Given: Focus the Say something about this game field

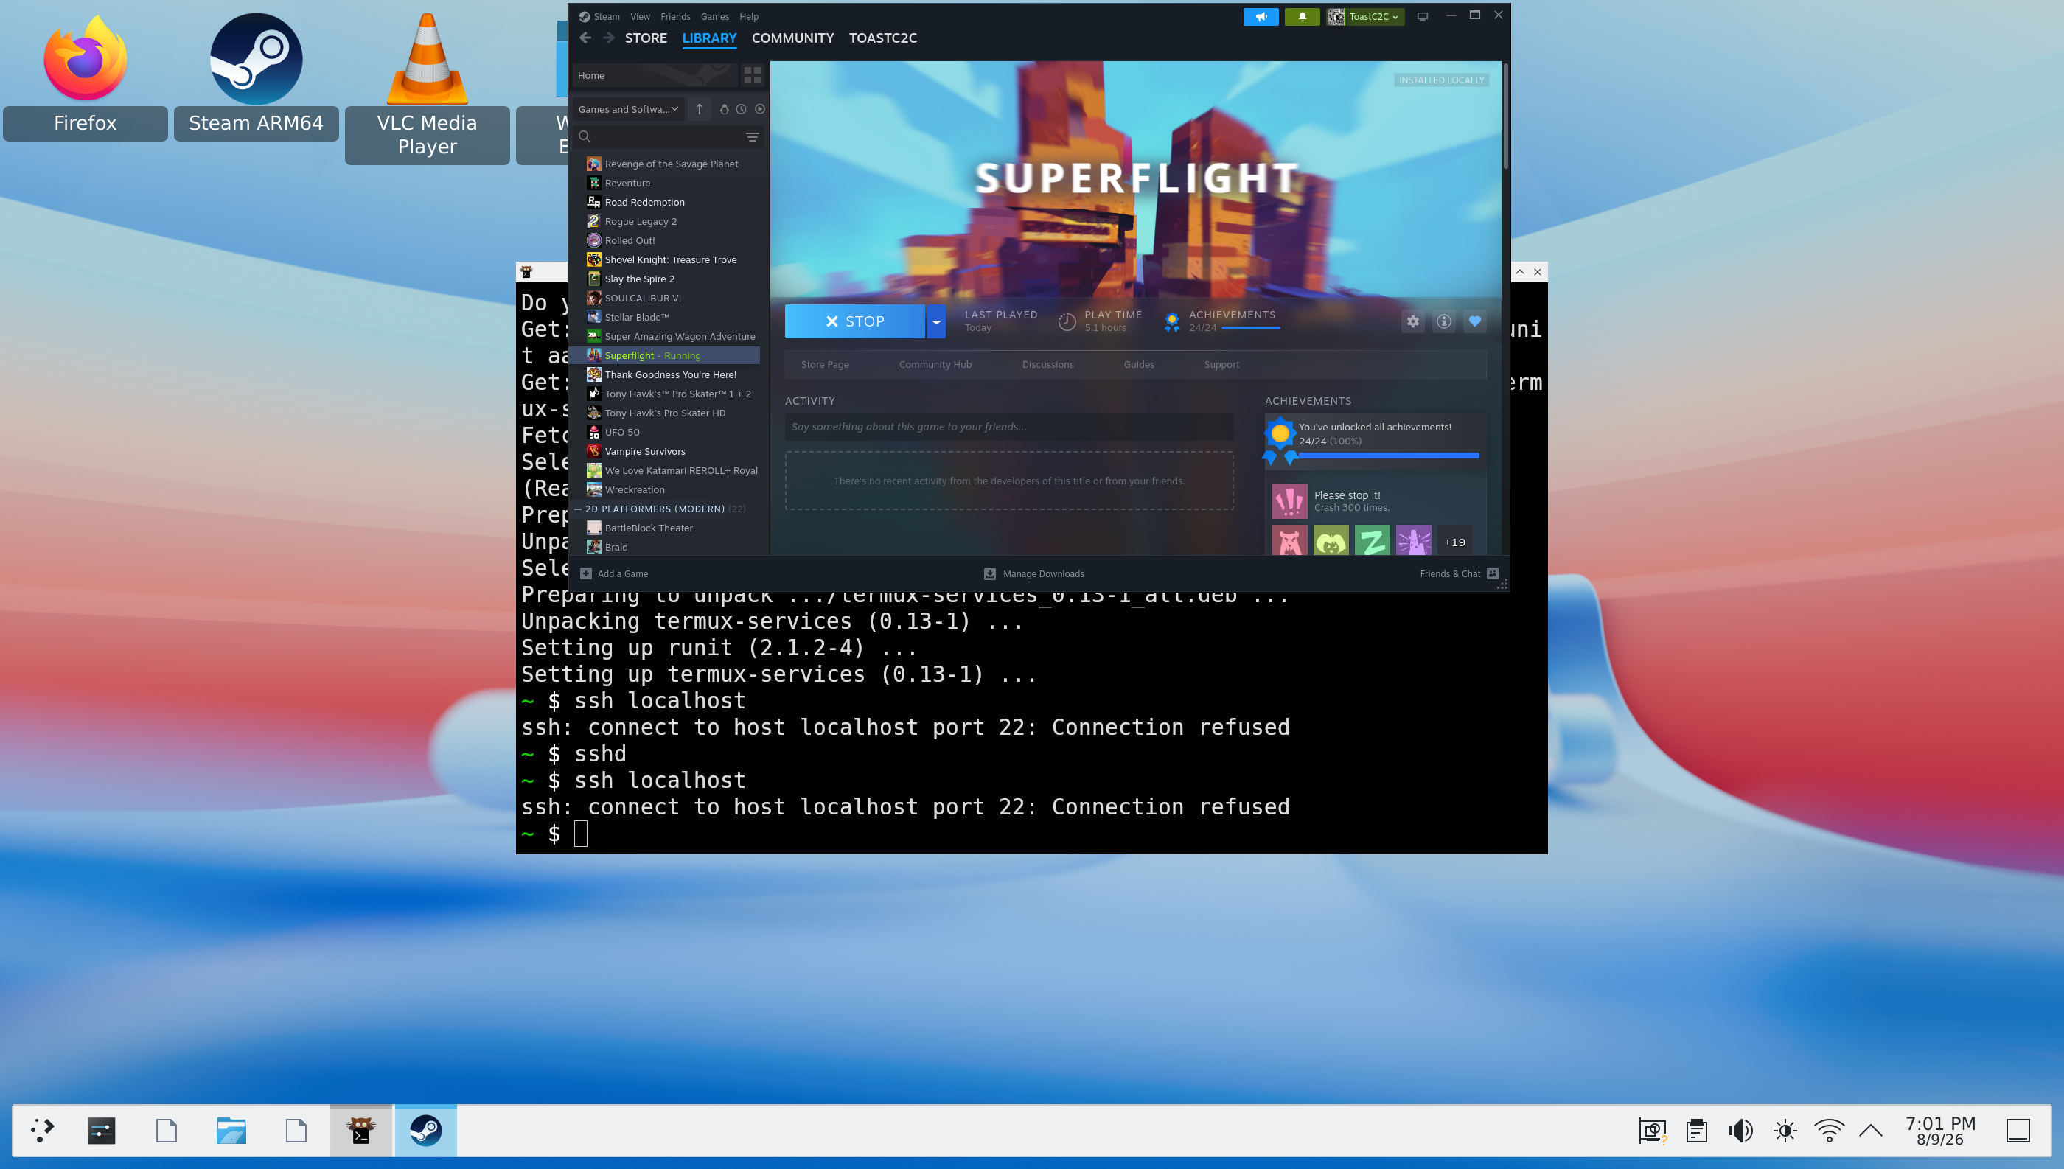Looking at the screenshot, I should [1008, 426].
